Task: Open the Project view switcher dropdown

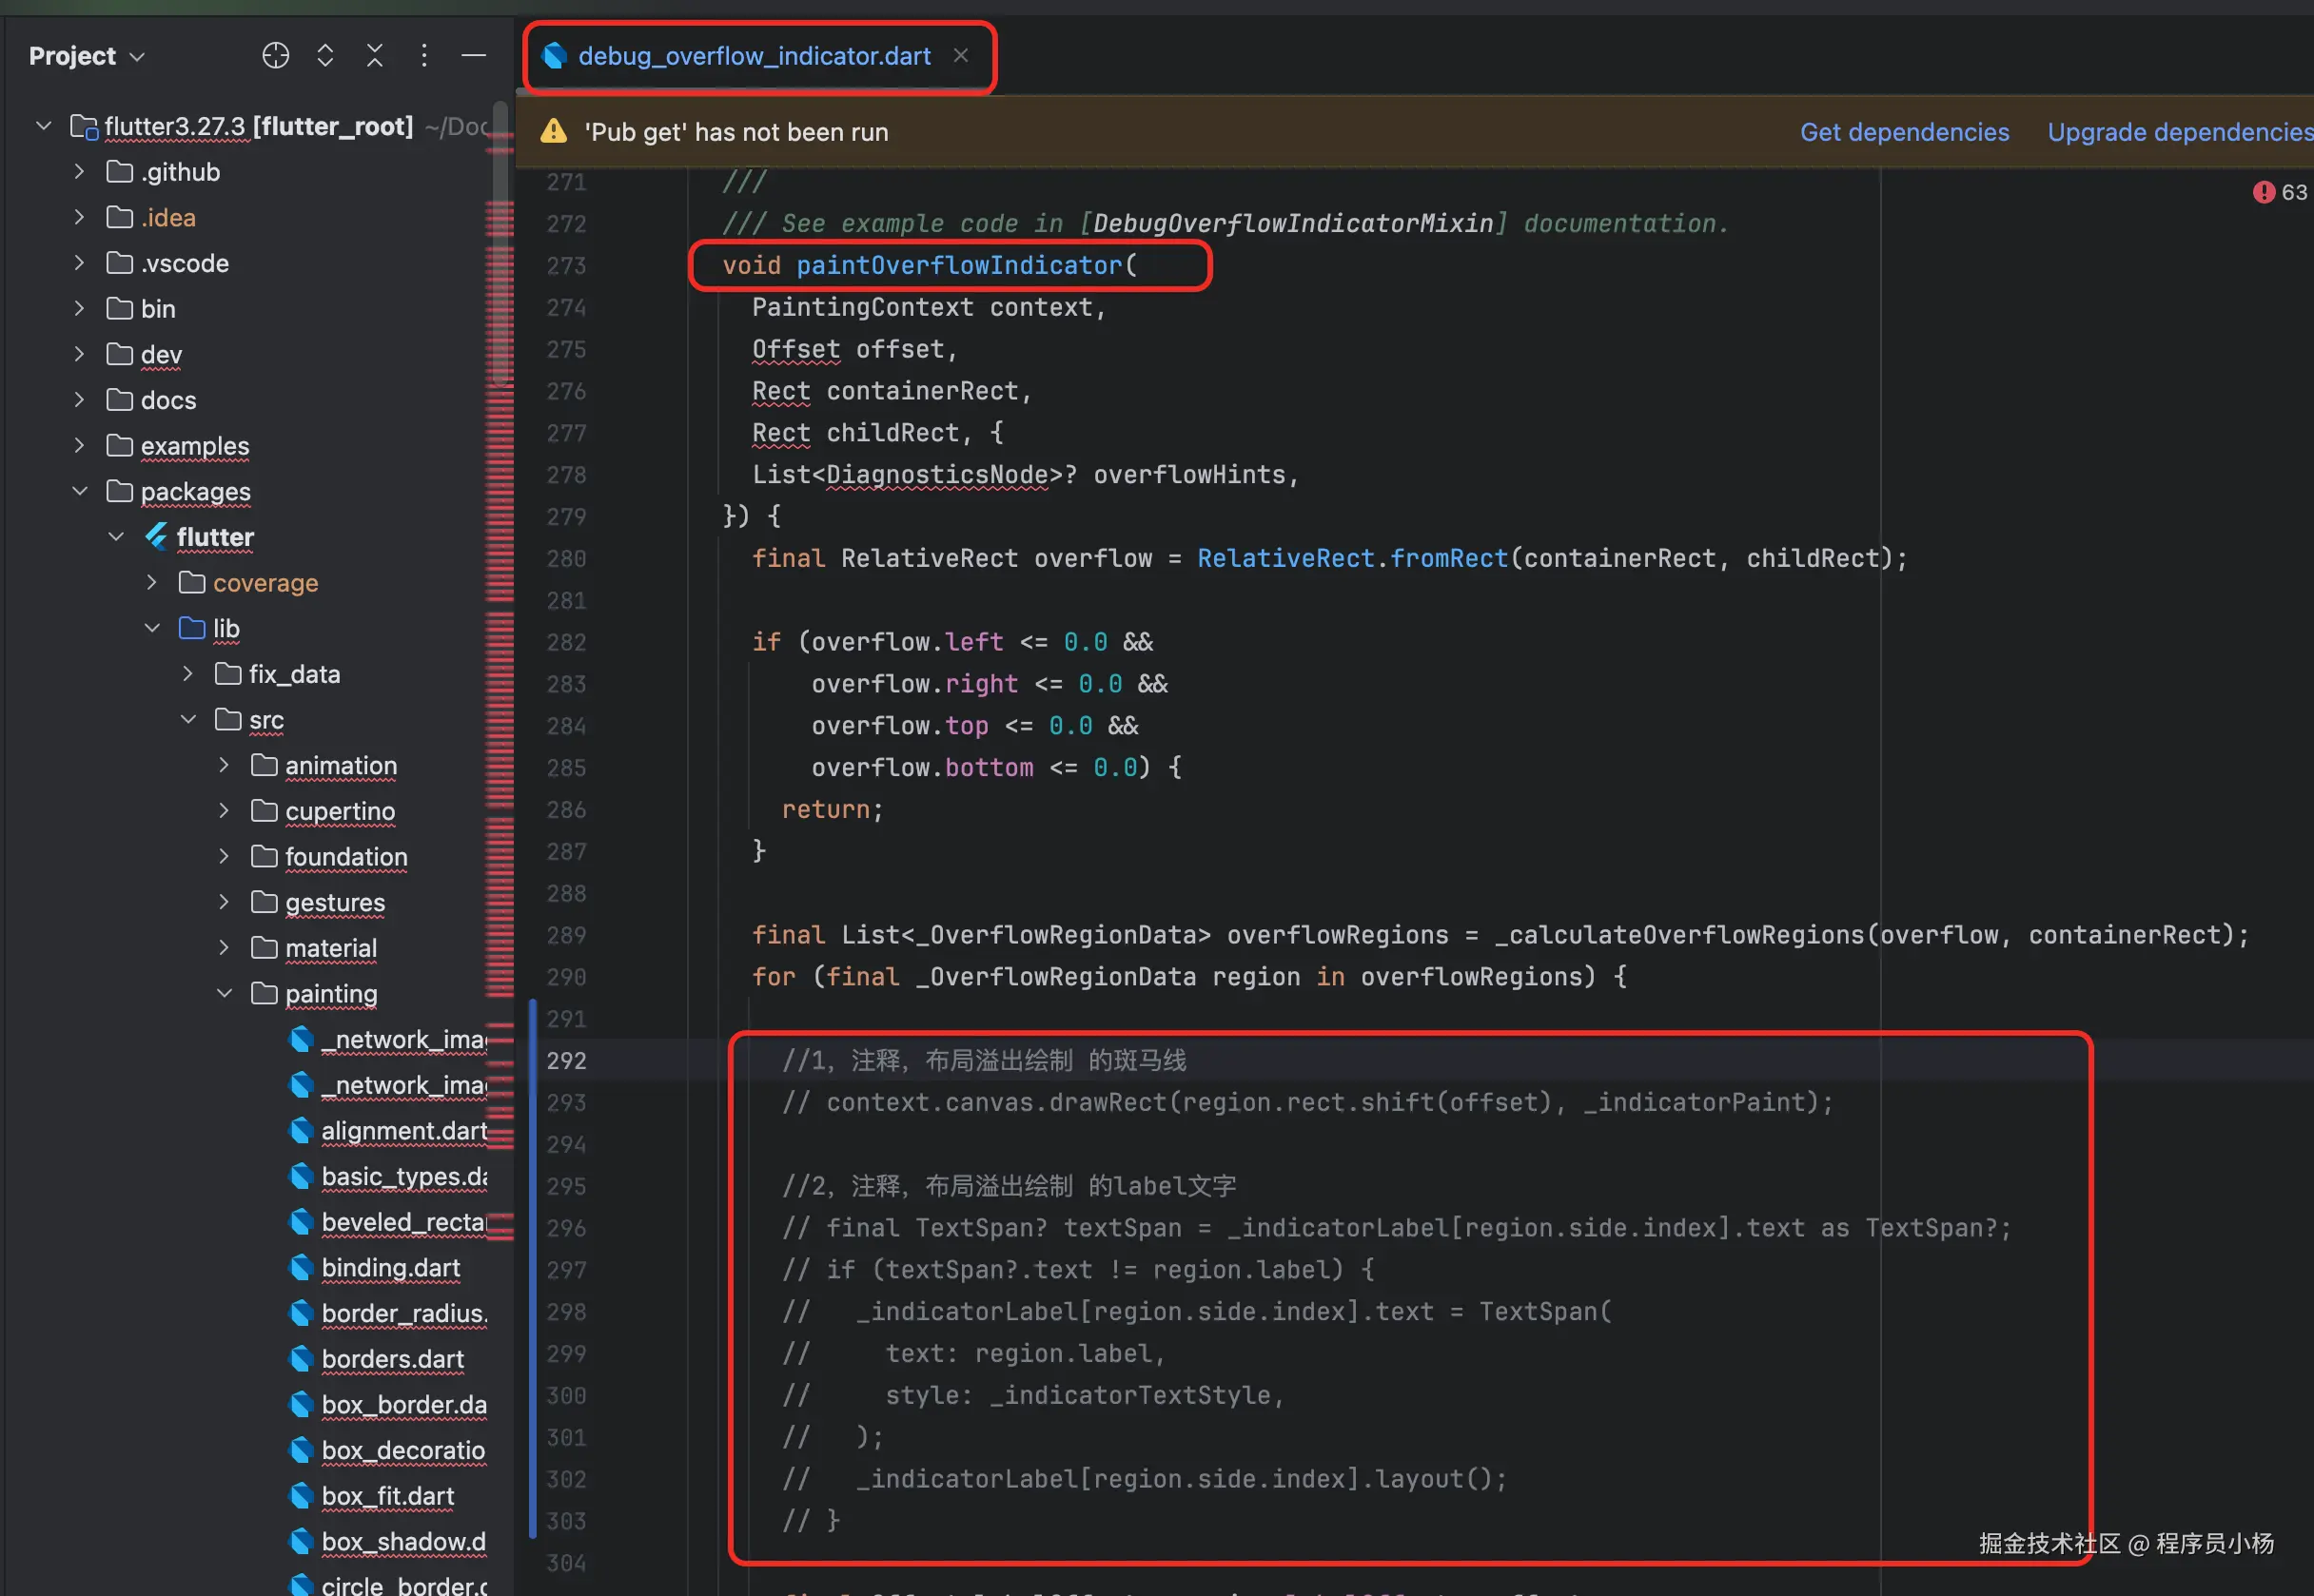Action: [x=137, y=56]
